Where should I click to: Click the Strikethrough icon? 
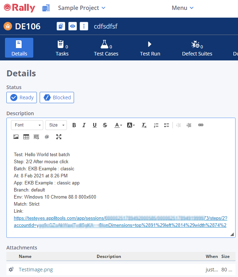pyautogui.click(x=105, y=125)
